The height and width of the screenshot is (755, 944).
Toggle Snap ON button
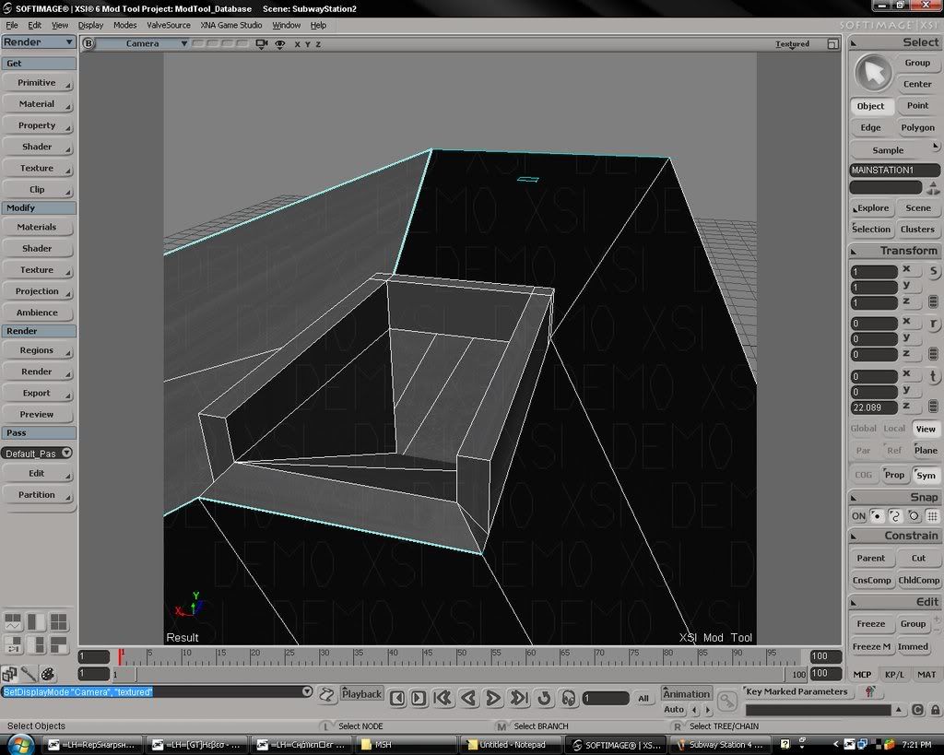(858, 516)
